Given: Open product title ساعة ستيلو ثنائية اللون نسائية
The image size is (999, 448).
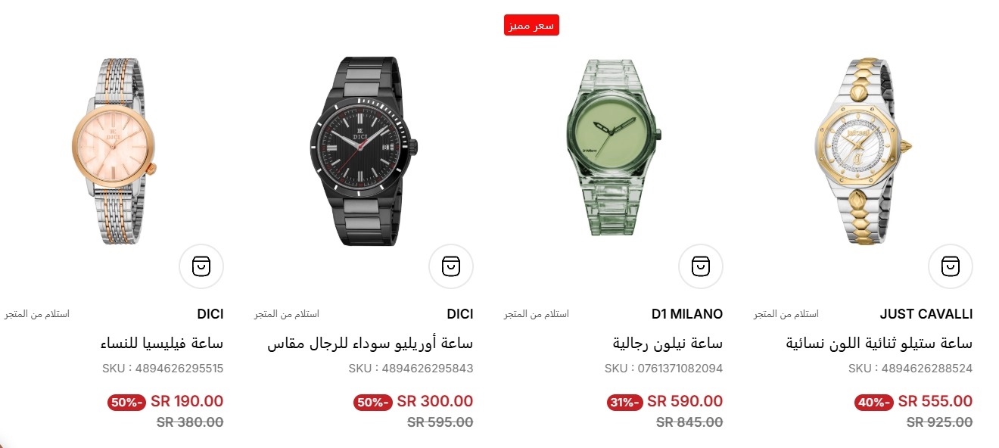Looking at the screenshot, I should (x=880, y=344).
